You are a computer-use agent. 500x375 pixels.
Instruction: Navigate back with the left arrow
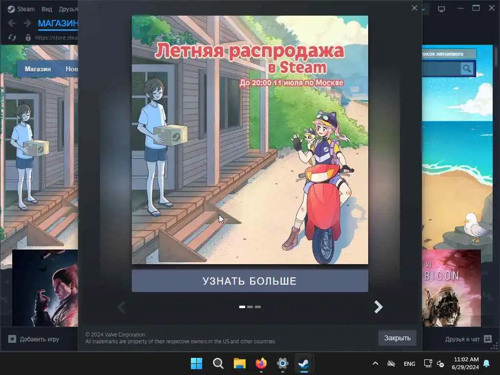pyautogui.click(x=12, y=23)
